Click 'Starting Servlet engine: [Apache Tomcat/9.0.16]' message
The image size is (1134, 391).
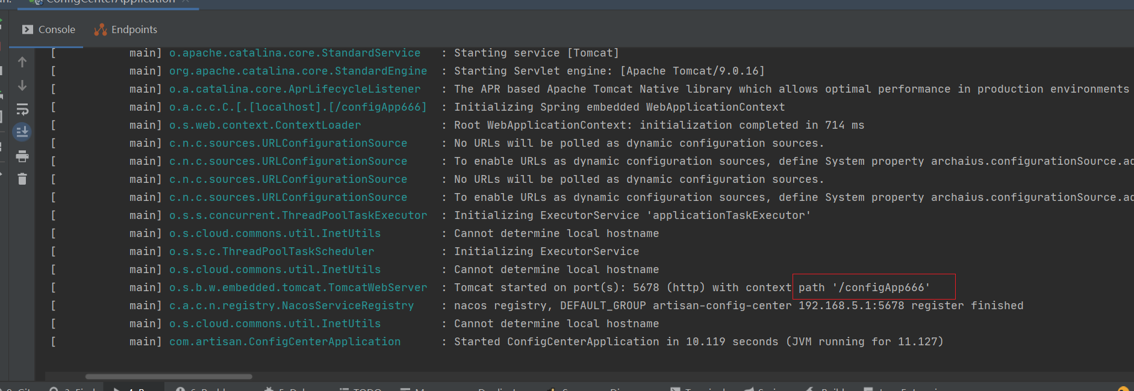(x=609, y=71)
